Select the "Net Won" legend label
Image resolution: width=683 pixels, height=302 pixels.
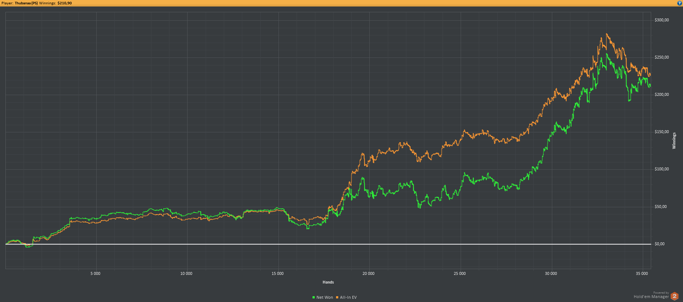[x=324, y=297]
